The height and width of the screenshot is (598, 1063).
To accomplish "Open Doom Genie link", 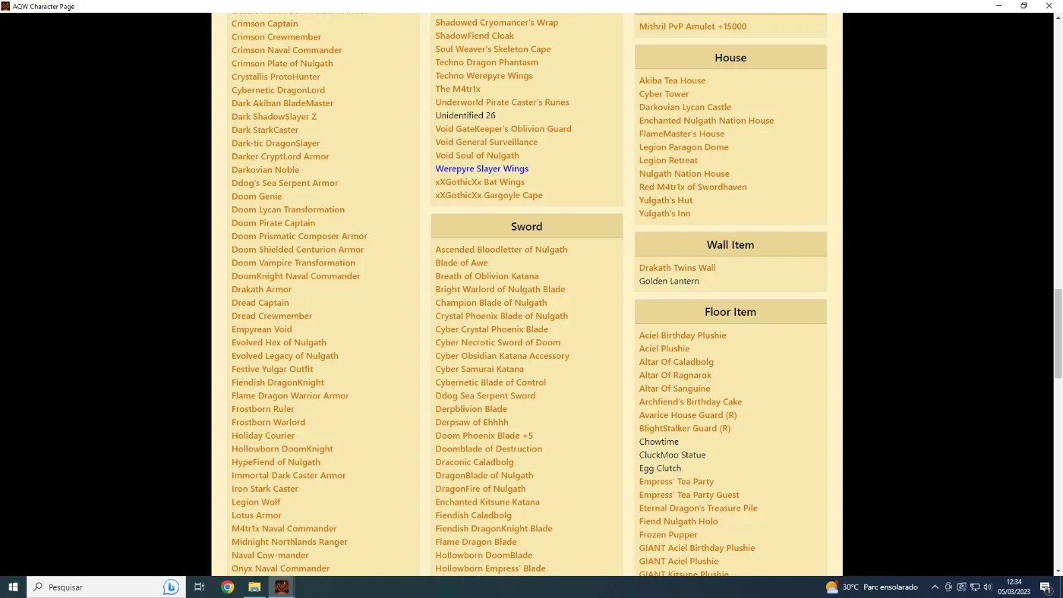I will coord(257,196).
